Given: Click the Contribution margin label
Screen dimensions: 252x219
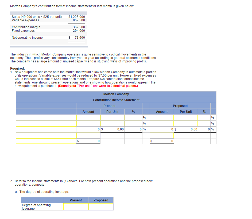Looking at the screenshot, I should click(x=26, y=27).
